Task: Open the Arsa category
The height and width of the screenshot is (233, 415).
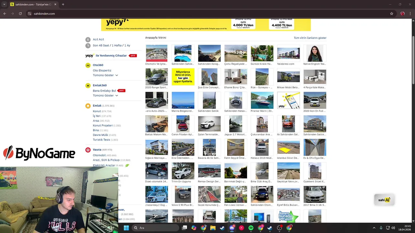Action: pyautogui.click(x=96, y=121)
